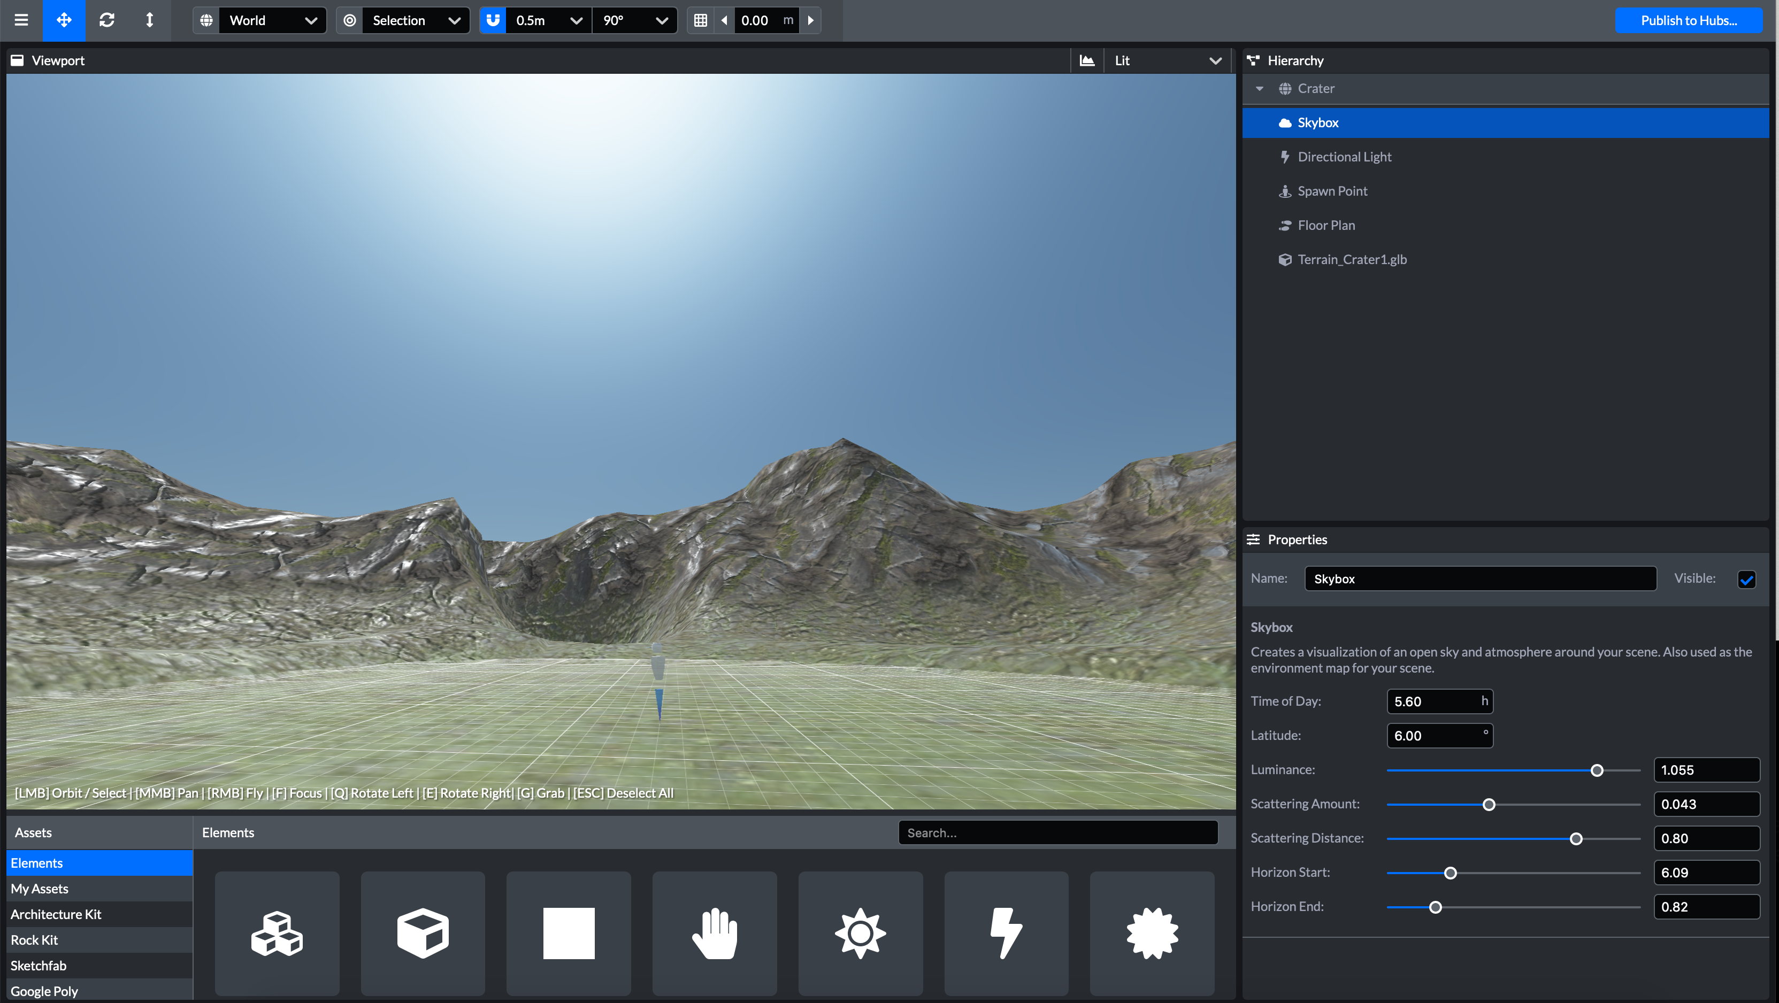Collapse the Crater node in Hierarchy
The image size is (1779, 1003).
(x=1259, y=88)
